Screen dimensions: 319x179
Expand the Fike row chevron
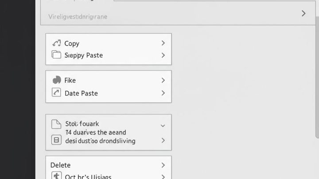tap(163, 80)
